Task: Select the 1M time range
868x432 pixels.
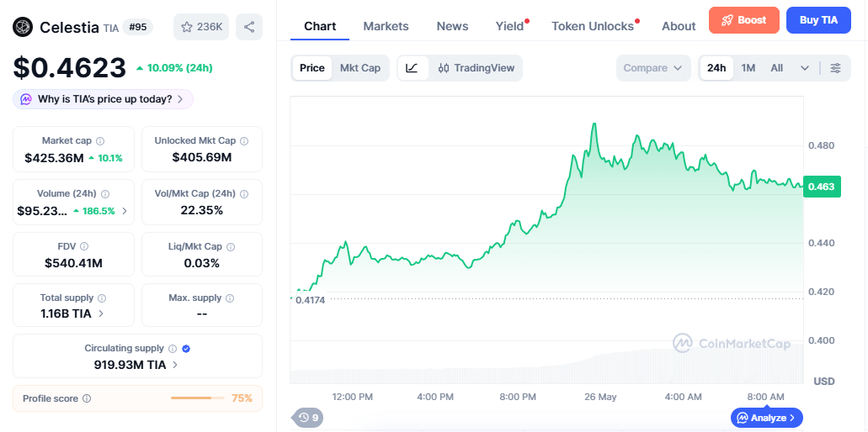Action: coord(748,68)
